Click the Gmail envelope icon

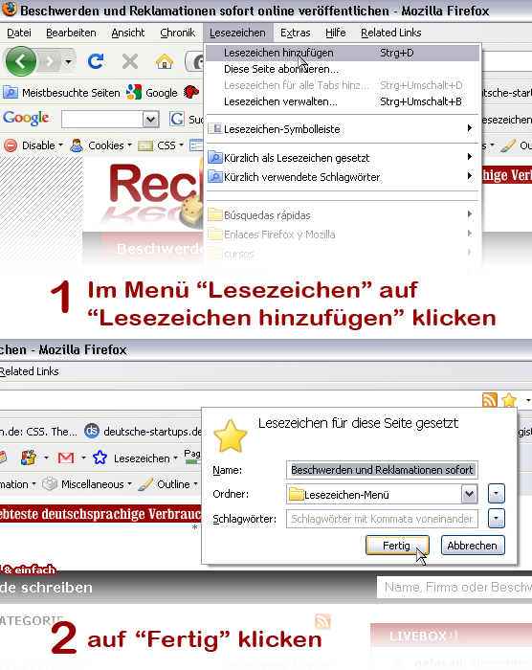tap(66, 458)
